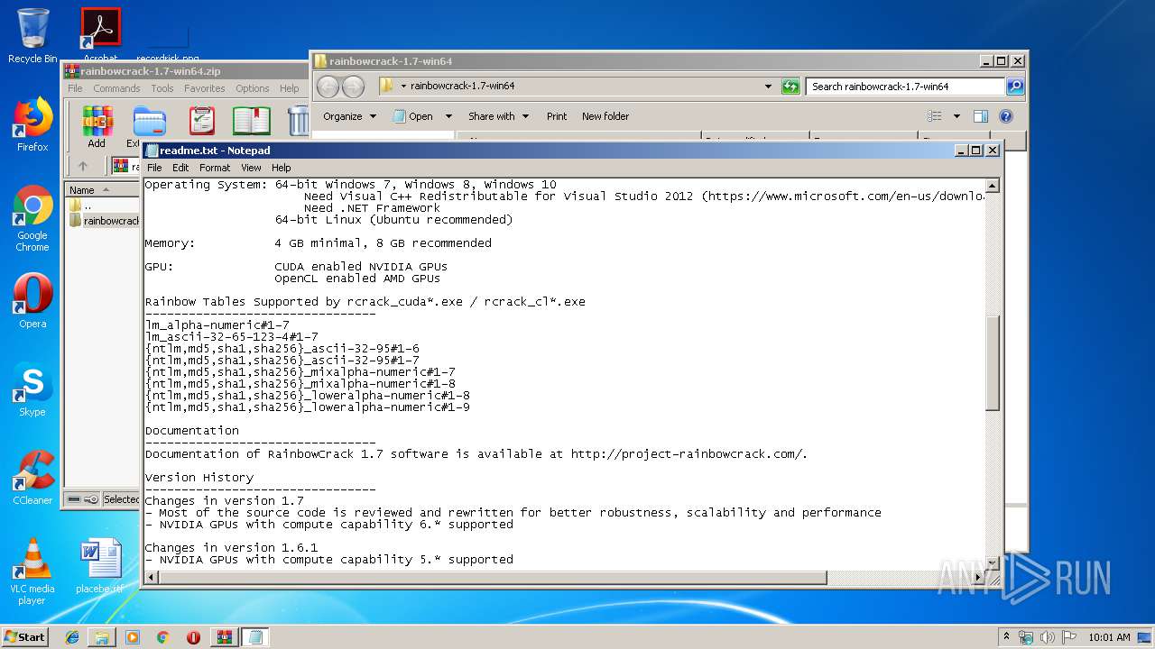The image size is (1155, 649).
Task: Click the WinRAR View book icon
Action: pos(252,121)
